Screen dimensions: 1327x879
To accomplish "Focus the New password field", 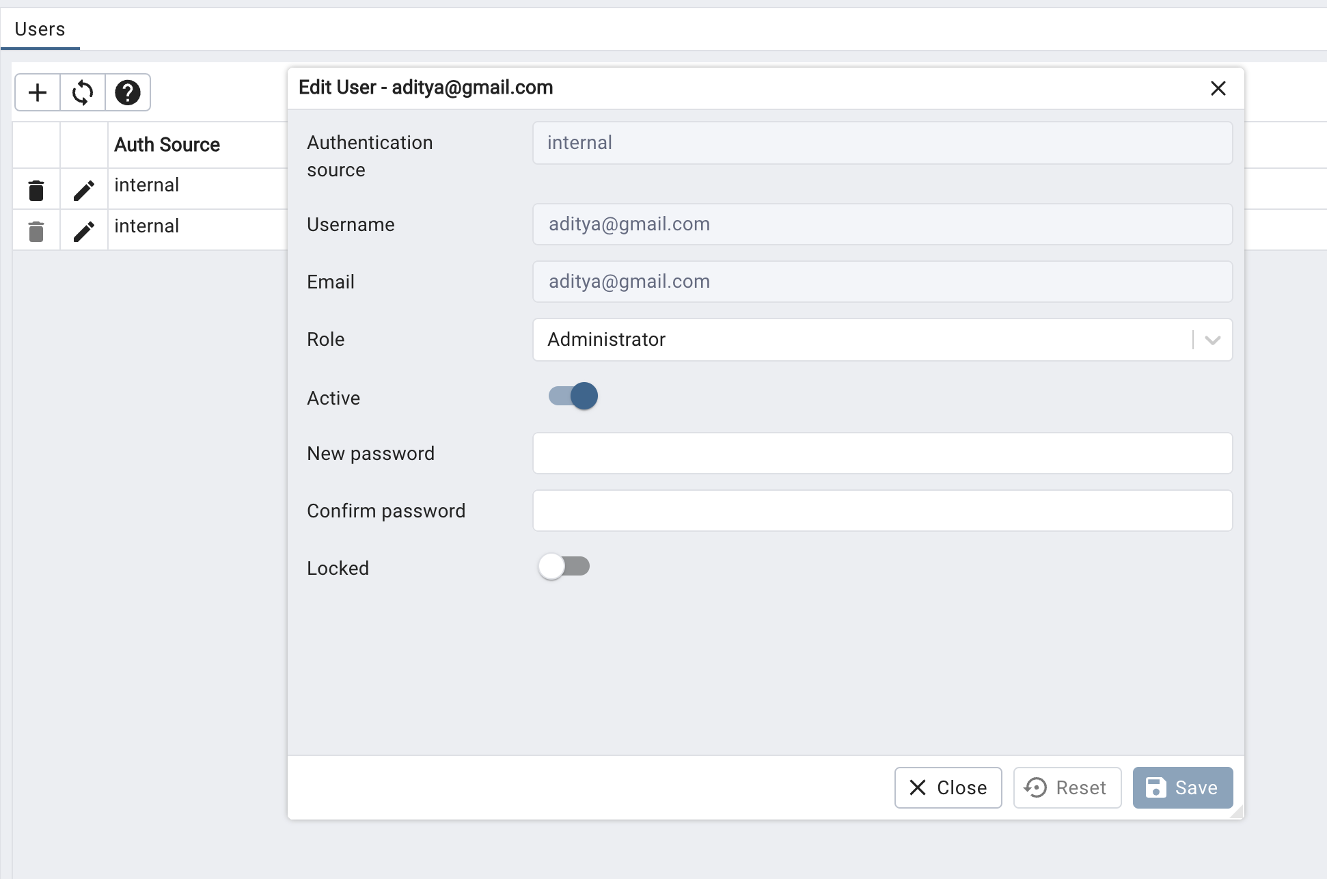I will point(881,453).
